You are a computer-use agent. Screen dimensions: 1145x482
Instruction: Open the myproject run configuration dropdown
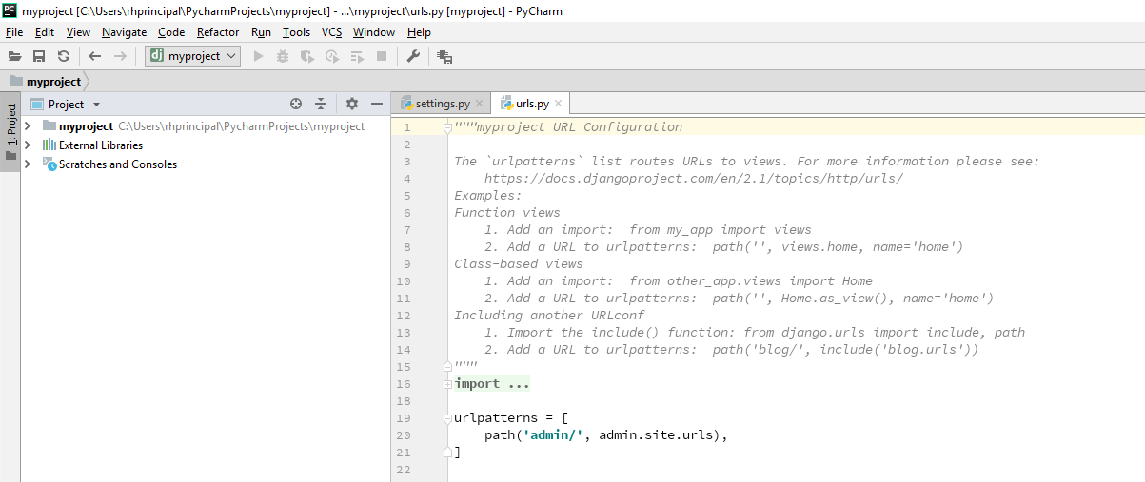[x=192, y=56]
